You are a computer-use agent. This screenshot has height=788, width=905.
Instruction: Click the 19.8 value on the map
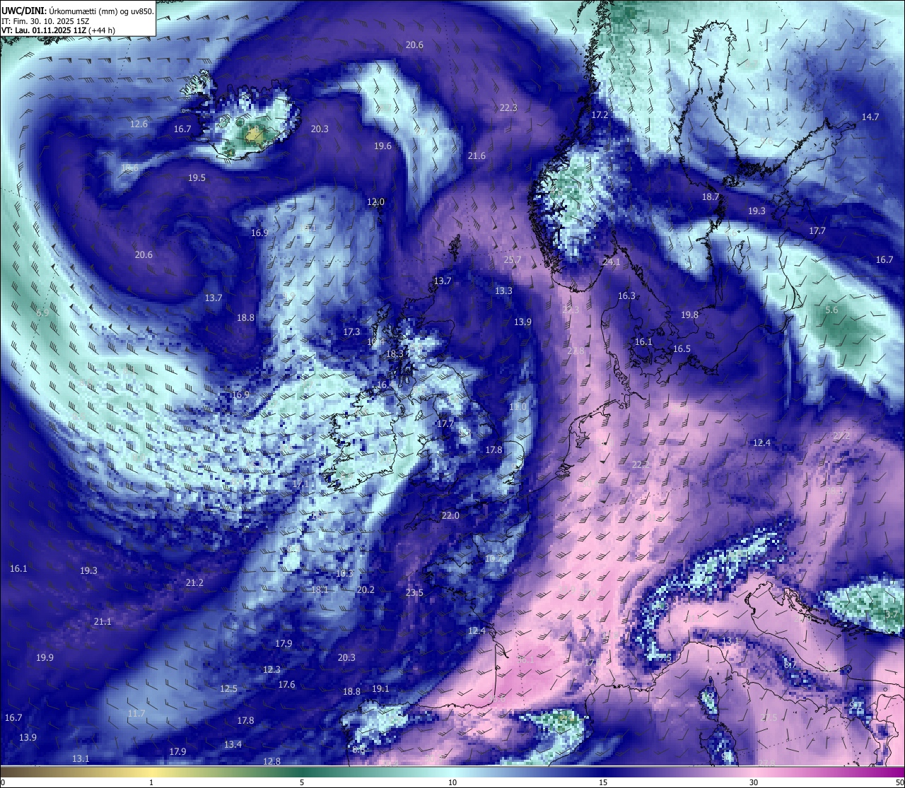[689, 314]
